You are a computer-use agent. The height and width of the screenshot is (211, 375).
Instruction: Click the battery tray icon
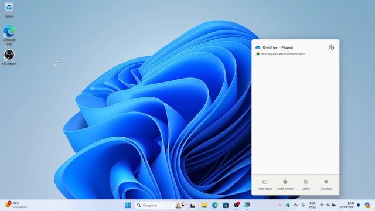333,205
